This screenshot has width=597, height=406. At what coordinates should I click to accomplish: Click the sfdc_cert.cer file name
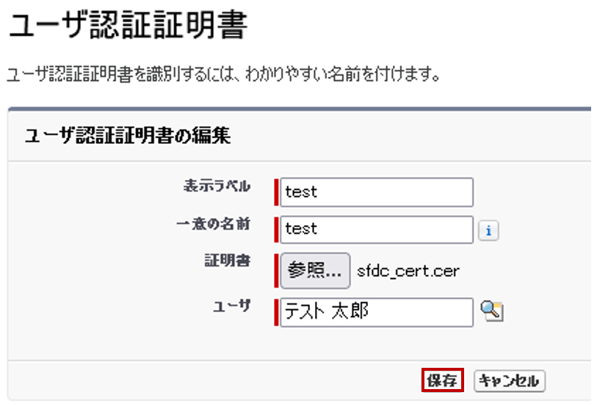tap(408, 271)
